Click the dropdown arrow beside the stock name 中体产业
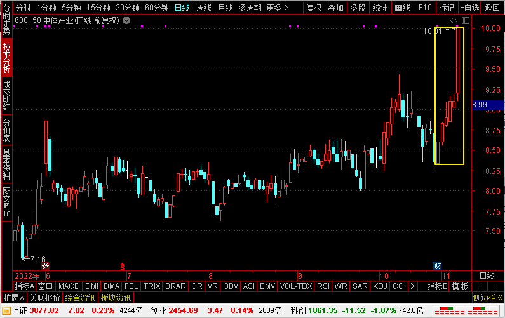The width and height of the screenshot is (505, 318). tap(126, 20)
